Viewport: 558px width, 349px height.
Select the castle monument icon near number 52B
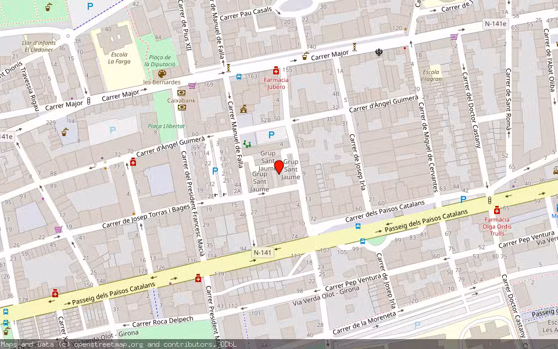coord(244,109)
